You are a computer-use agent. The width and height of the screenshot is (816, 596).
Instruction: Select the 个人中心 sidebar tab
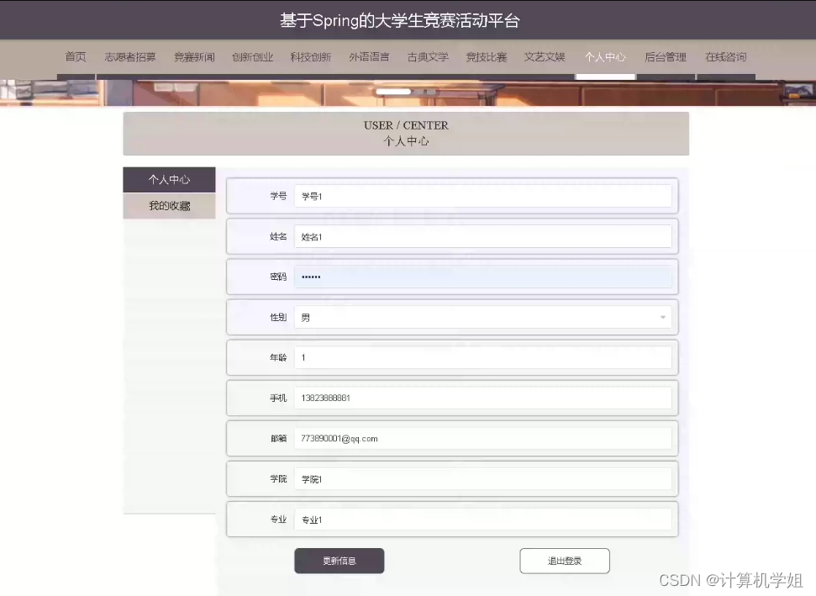click(x=169, y=179)
